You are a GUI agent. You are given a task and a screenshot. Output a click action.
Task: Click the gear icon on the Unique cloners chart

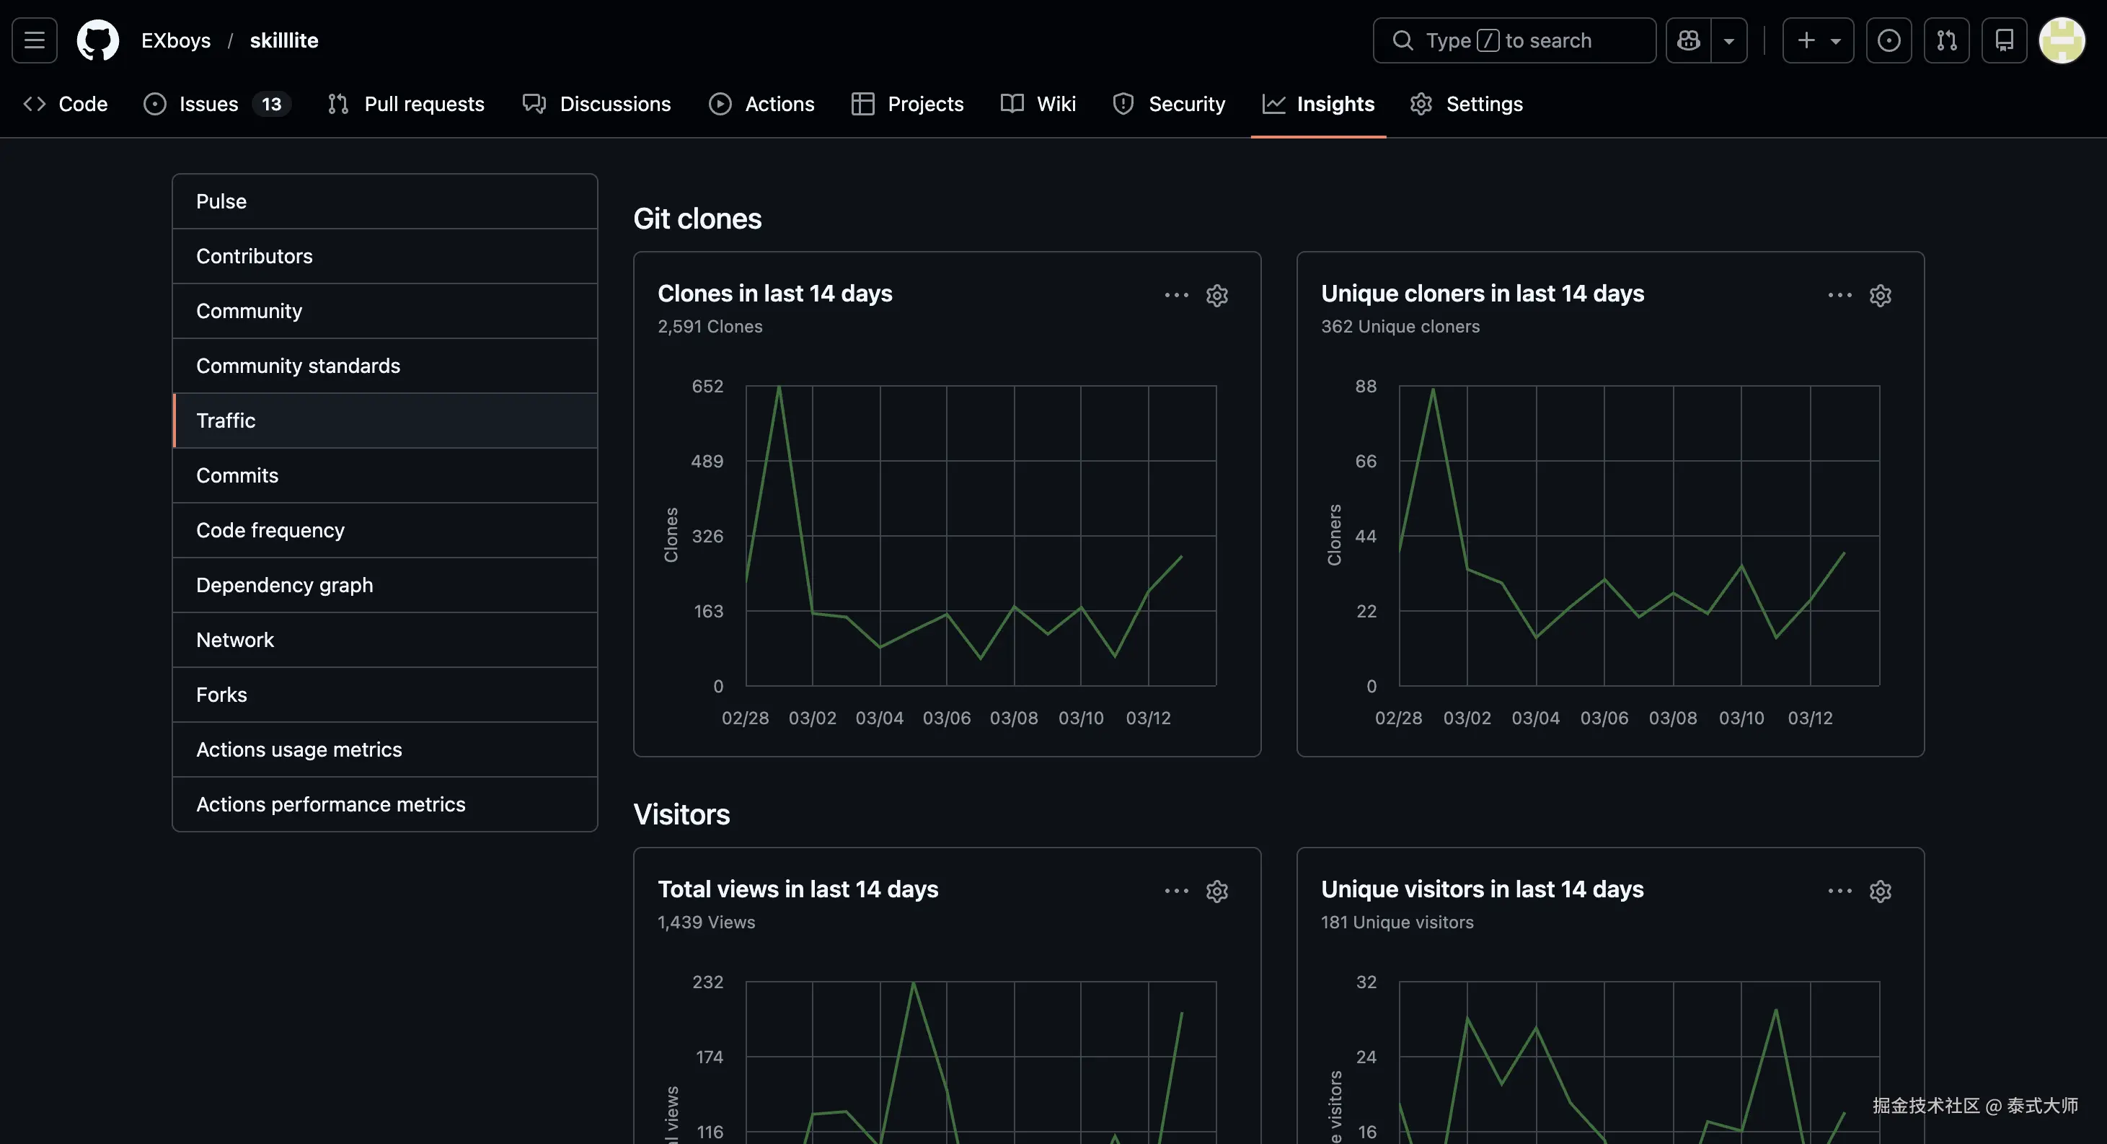coord(1881,296)
